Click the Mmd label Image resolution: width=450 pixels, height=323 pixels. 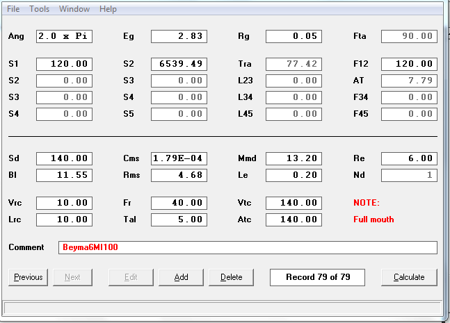[247, 158]
